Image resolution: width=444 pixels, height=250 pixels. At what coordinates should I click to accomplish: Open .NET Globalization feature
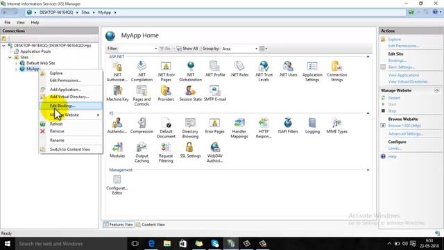point(190,71)
